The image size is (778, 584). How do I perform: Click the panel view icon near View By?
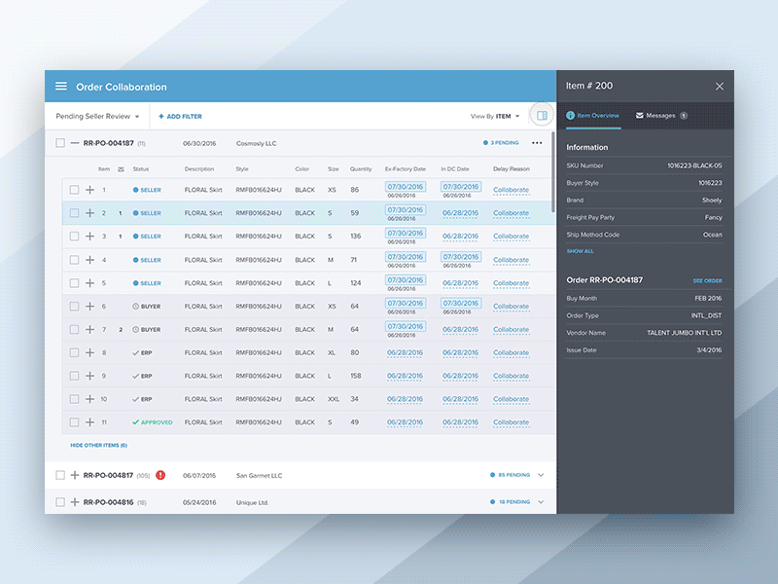click(x=542, y=115)
